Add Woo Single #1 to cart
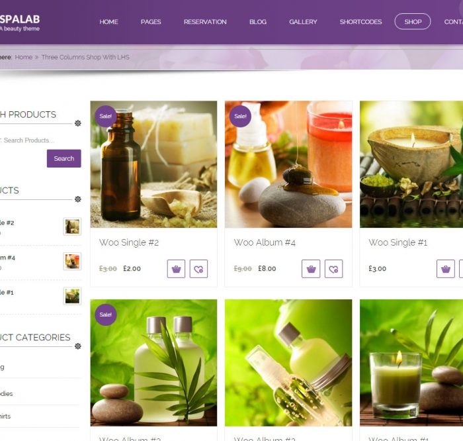 [446, 269]
